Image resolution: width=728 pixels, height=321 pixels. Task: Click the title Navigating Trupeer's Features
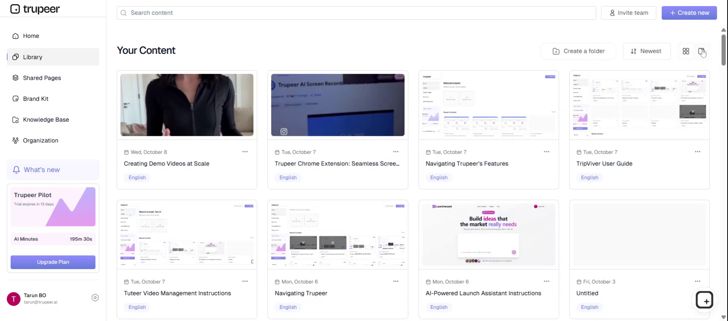click(x=467, y=164)
